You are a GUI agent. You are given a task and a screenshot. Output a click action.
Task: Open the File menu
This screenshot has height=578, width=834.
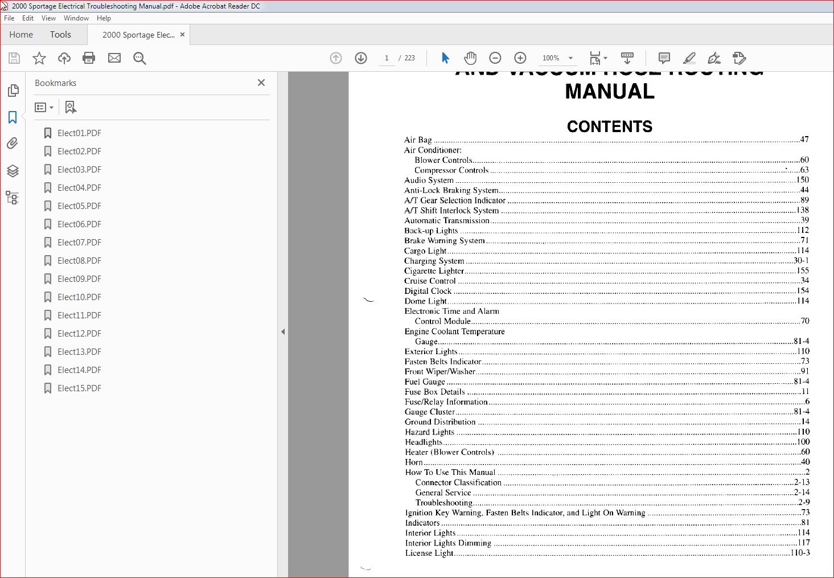(x=9, y=18)
